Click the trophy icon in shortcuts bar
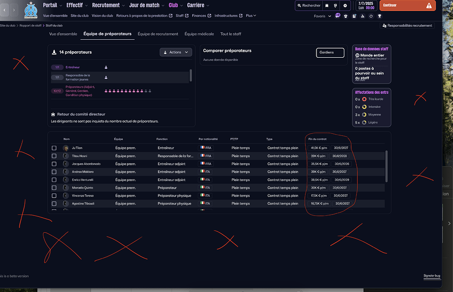Image resolution: width=453 pixels, height=292 pixels. pyautogui.click(x=379, y=16)
